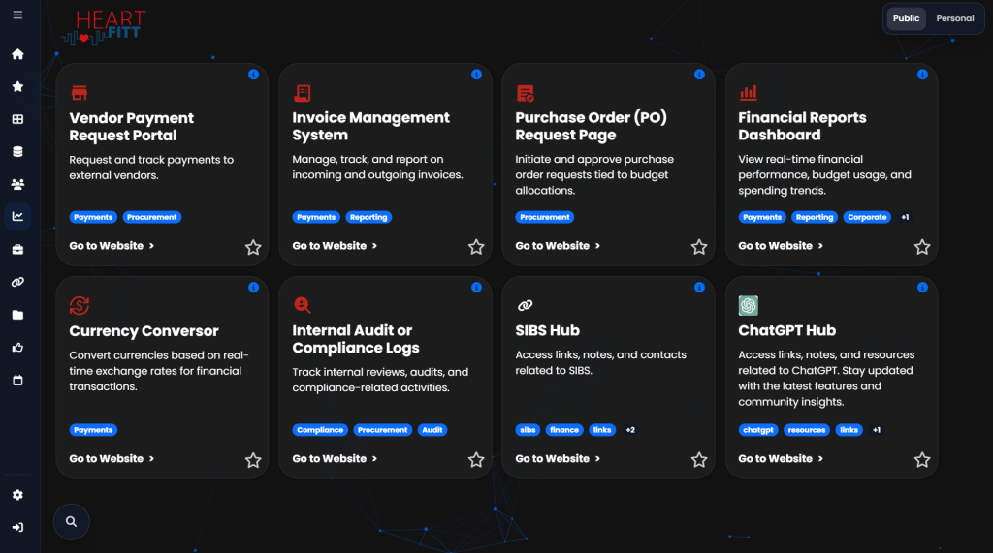This screenshot has height=553, width=993.
Task: Favorite the Vendor Payment Request Portal card
Action: pyautogui.click(x=253, y=247)
